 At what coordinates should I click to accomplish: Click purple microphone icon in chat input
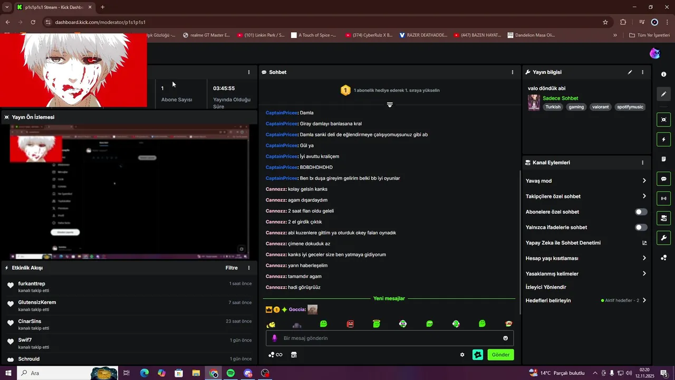pyautogui.click(x=274, y=338)
